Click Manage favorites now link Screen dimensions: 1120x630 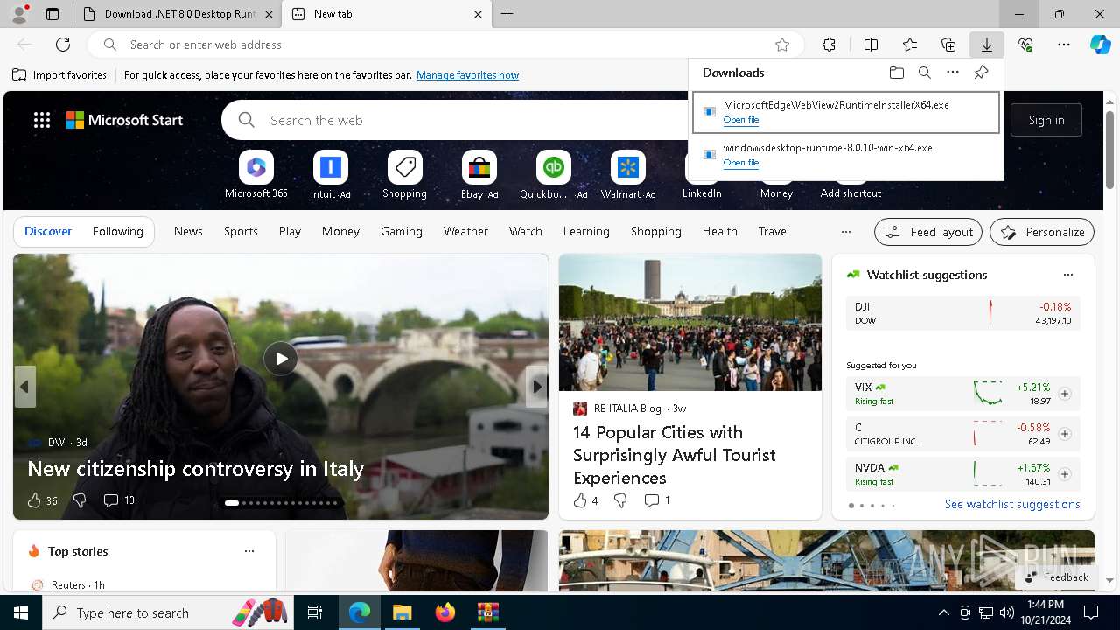click(x=467, y=75)
